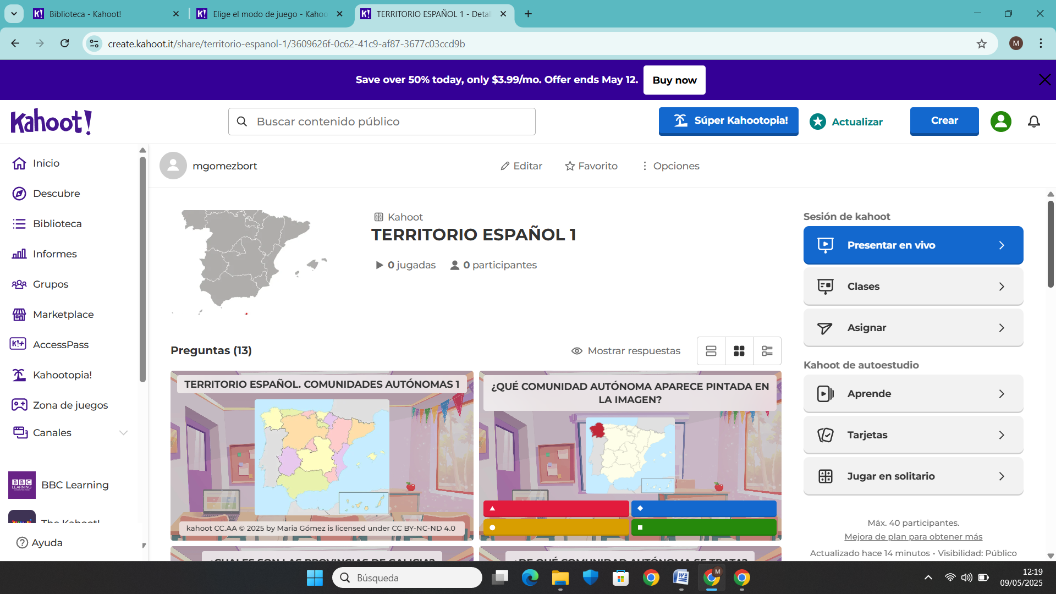Open the Windows Start menu
The image size is (1056, 594).
pyautogui.click(x=315, y=577)
